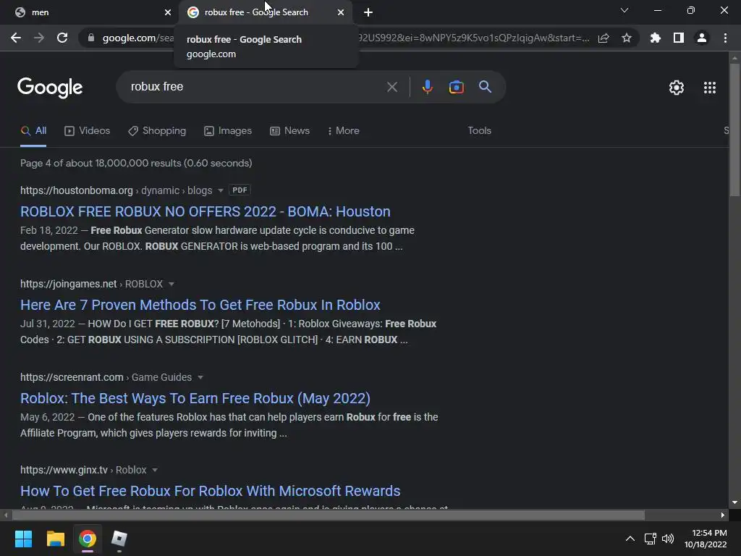This screenshot has height=556, width=741.
Task: Open the Chrome three-dot menu
Action: coord(725,38)
